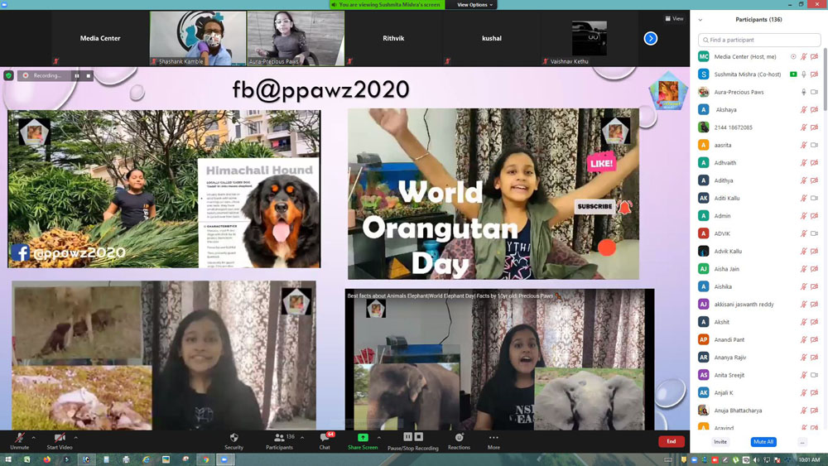Select participant Anuja Bhattacharya in list
Viewport: 828px width, 466px height.
(x=759, y=410)
